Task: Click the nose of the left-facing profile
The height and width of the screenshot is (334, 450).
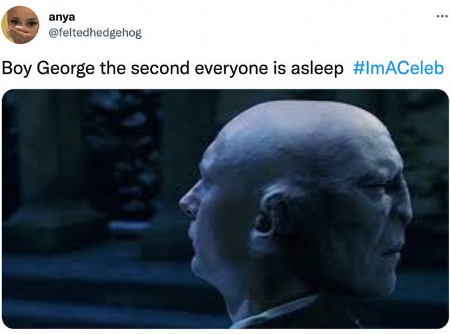Action: (188, 202)
